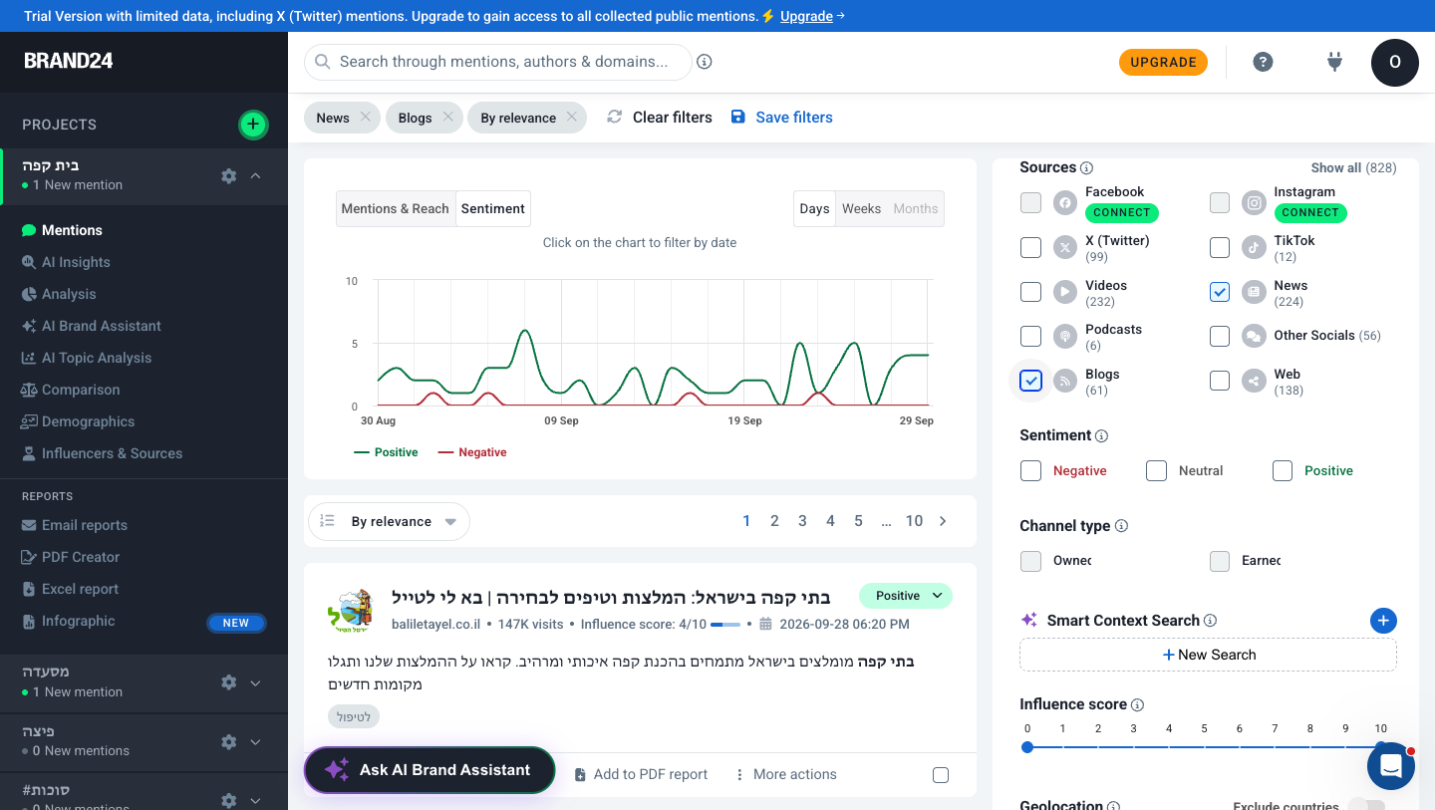Open AI Insights in the sidebar
This screenshot has height=810, width=1435.
[76, 262]
